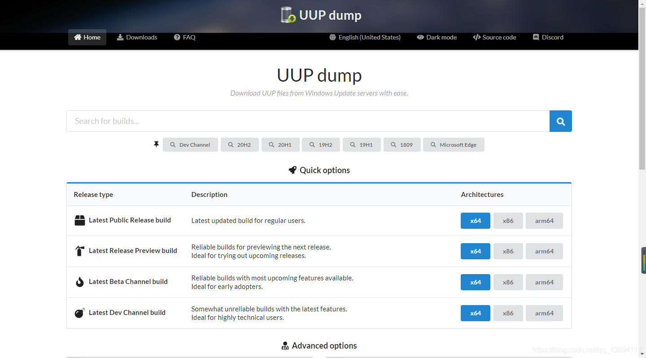Image resolution: width=646 pixels, height=358 pixels.
Task: Click the Advanced options heading icon
Action: click(x=285, y=345)
